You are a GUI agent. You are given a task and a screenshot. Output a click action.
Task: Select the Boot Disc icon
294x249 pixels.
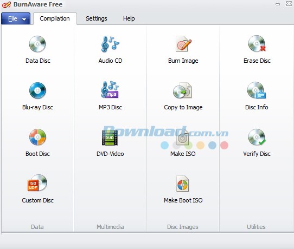(37, 137)
